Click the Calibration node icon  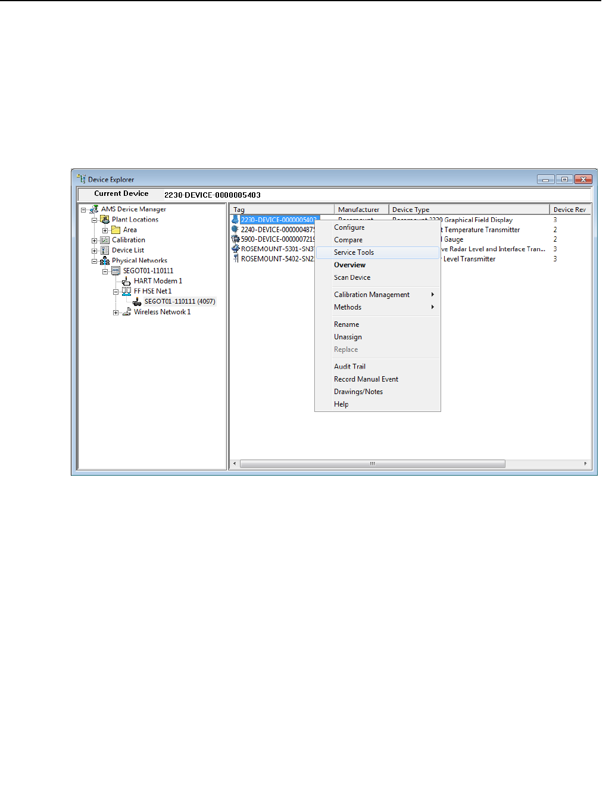[x=105, y=240]
